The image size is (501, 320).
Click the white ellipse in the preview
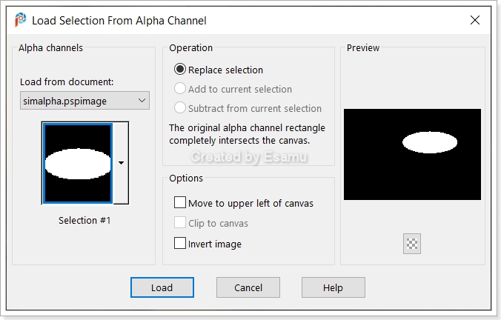pyautogui.click(x=430, y=142)
